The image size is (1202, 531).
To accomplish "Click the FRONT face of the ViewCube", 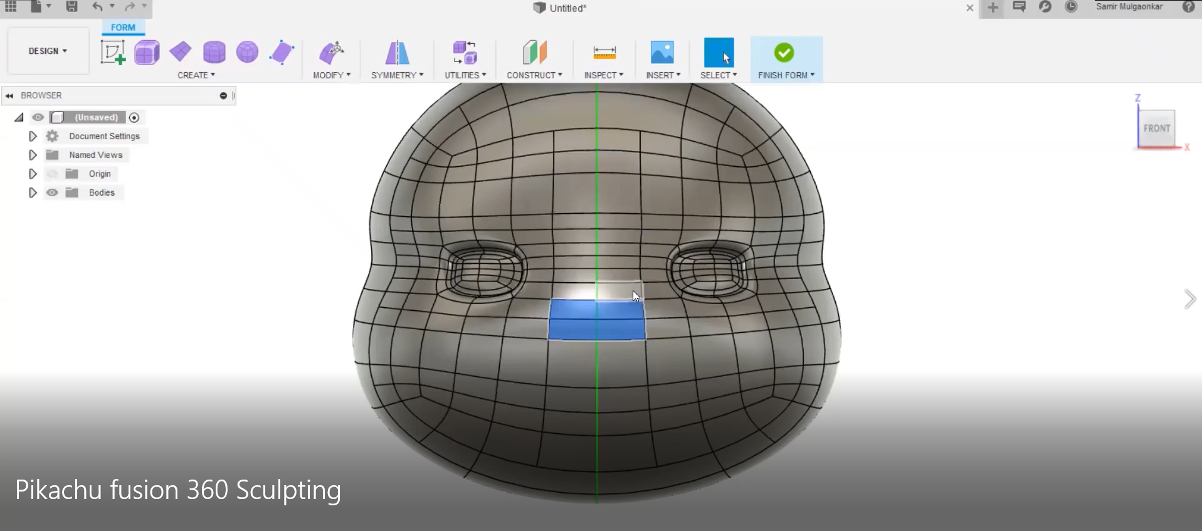I will (x=1156, y=128).
